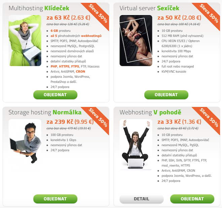Click the woman on green beanbag image

[25, 41]
